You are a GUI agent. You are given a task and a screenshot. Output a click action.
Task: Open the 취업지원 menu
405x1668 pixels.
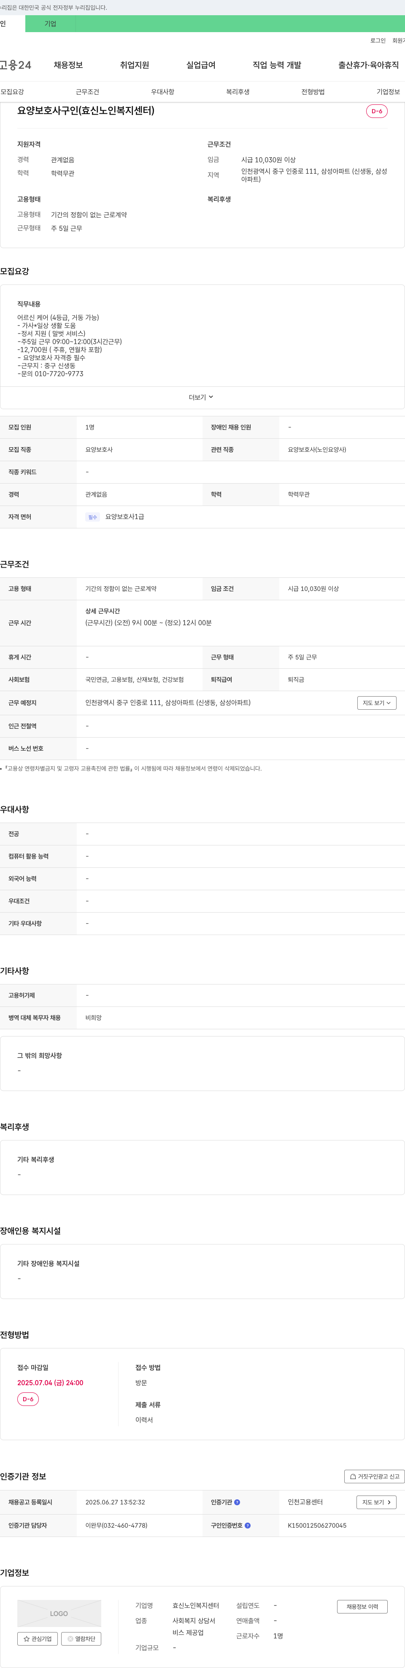[134, 65]
